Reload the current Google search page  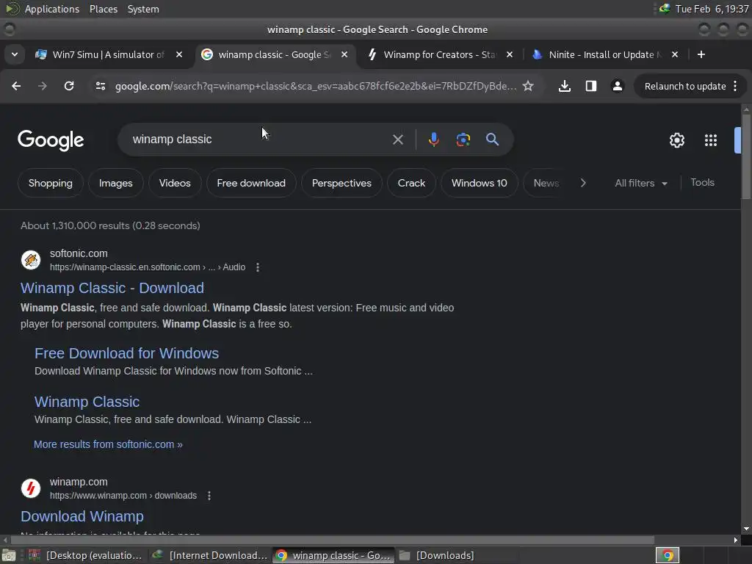[69, 86]
